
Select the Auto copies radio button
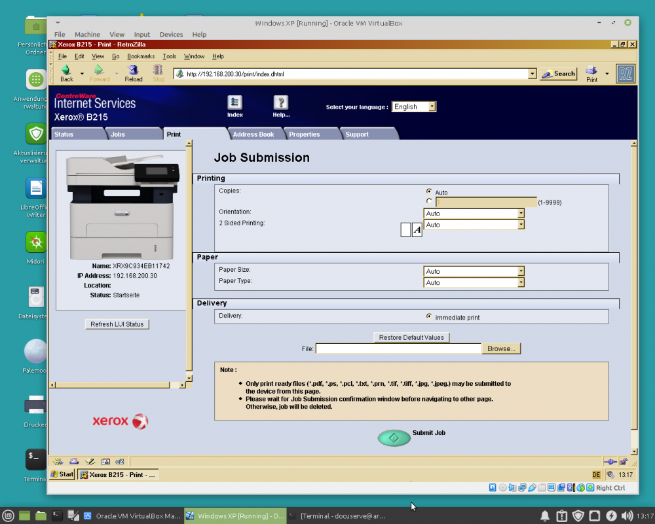(x=429, y=191)
